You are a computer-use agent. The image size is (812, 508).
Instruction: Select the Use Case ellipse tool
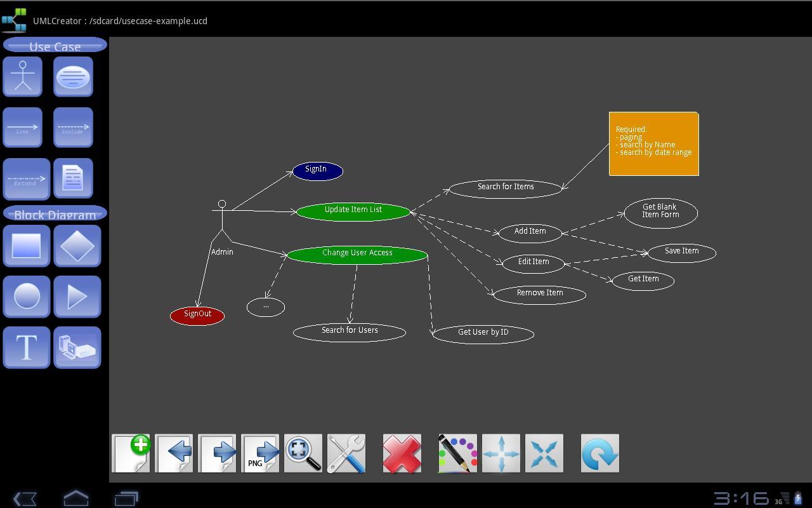(73, 76)
